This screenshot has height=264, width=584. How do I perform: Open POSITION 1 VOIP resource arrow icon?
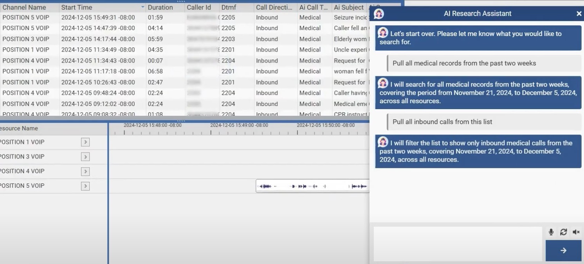pyautogui.click(x=85, y=142)
